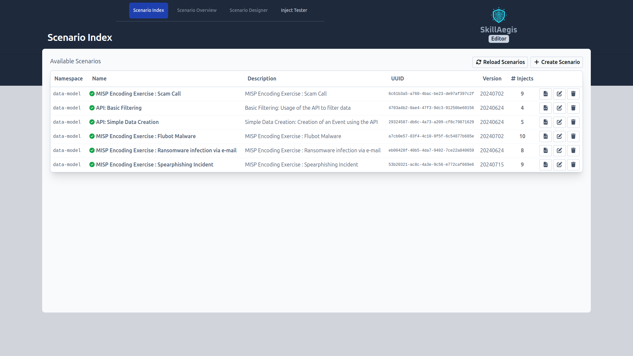Expand the Namespace column header dropdown
The image size is (633, 356).
[x=68, y=79]
